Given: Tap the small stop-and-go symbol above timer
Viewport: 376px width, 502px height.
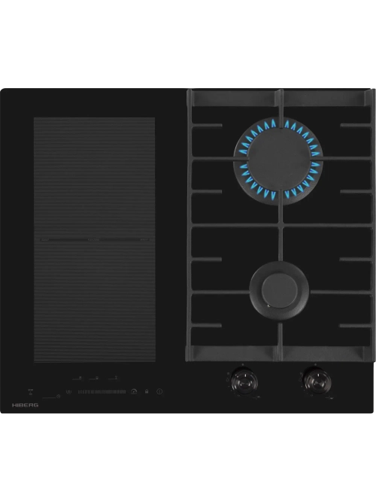Looking at the screenshot, I should coord(30,392).
